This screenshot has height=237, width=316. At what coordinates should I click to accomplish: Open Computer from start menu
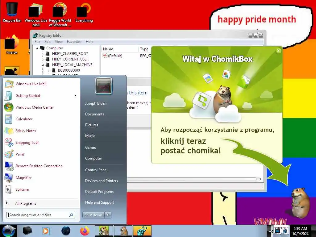coord(94,158)
